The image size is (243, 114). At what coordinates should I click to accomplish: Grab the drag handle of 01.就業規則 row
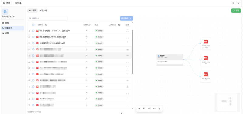(29, 37)
